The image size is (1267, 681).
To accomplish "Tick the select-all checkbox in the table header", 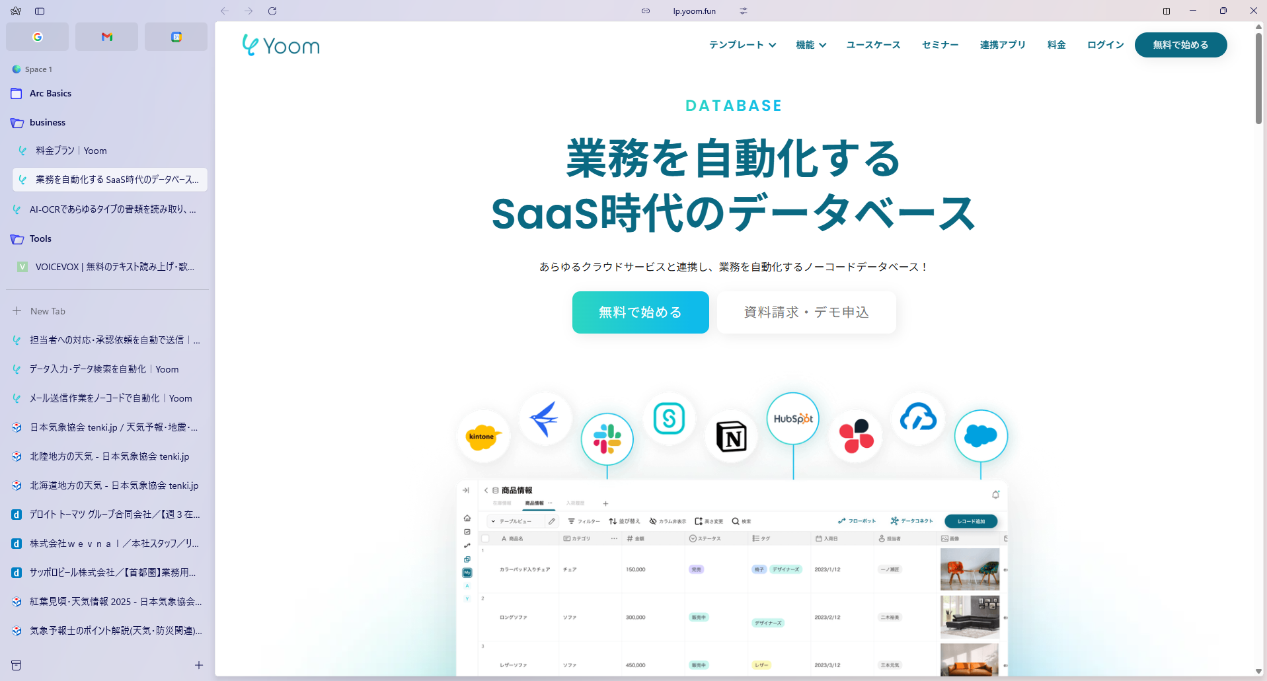I will point(486,538).
